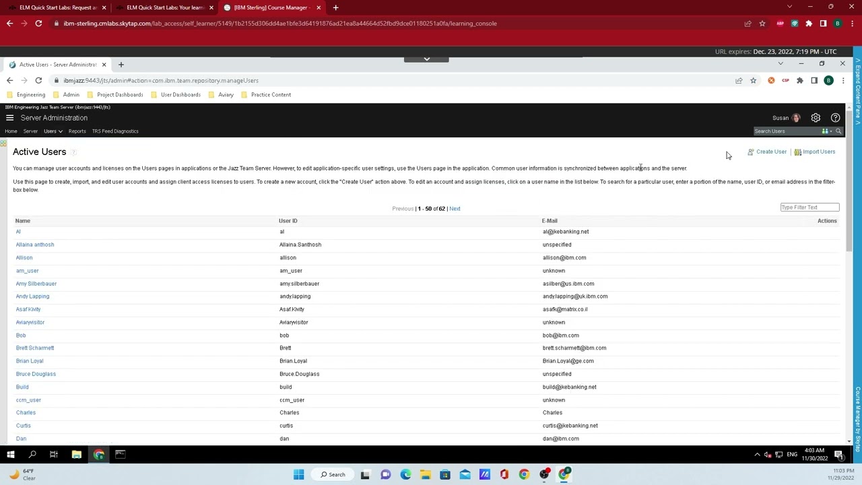The width and height of the screenshot is (862, 485).
Task: Open a new tab in inner browser
Action: coord(121,65)
